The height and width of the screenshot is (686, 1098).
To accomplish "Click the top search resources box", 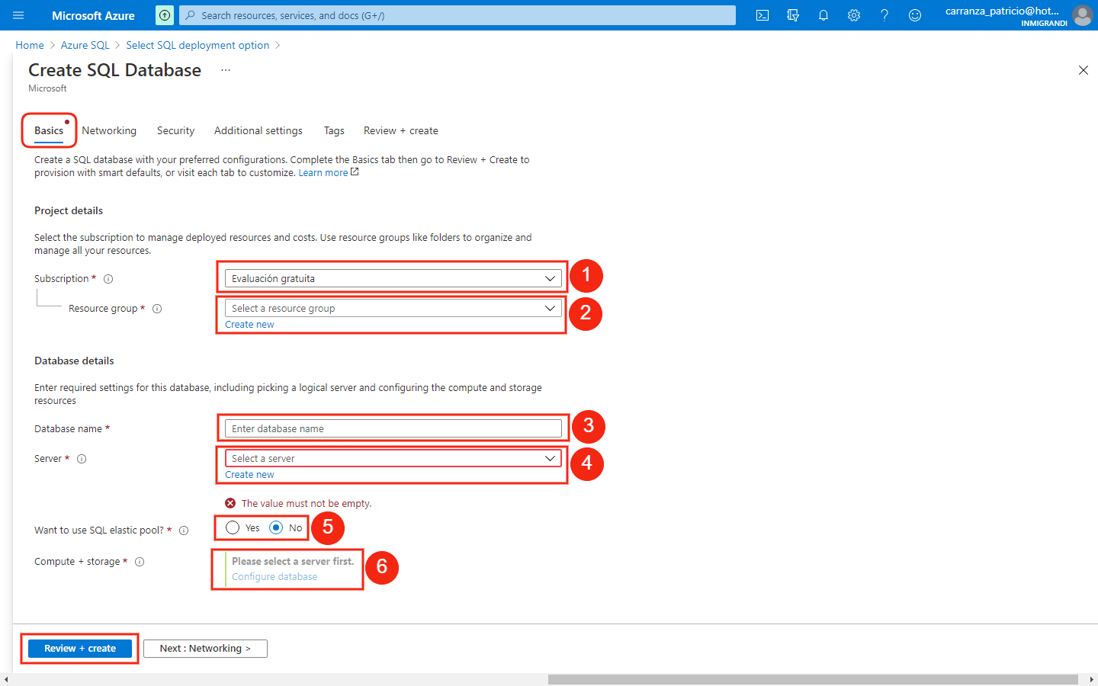I will pyautogui.click(x=457, y=15).
